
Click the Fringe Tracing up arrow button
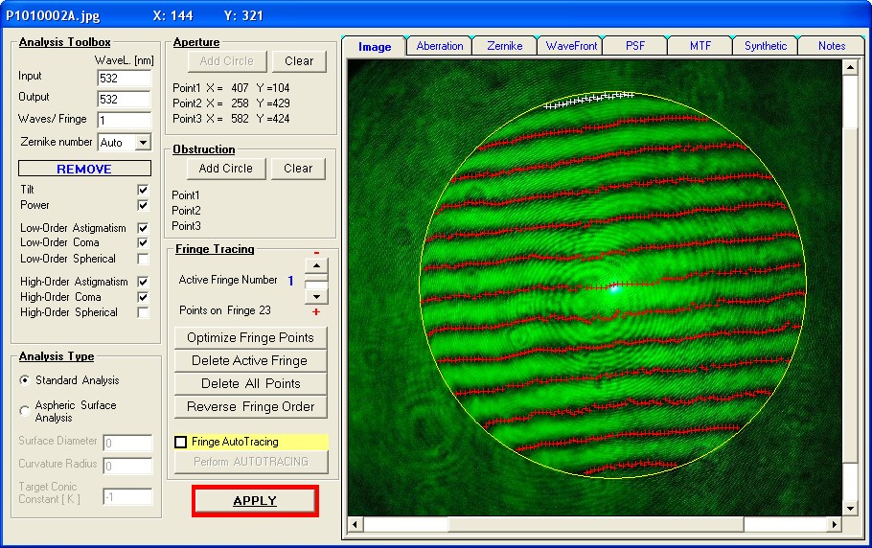[x=316, y=265]
